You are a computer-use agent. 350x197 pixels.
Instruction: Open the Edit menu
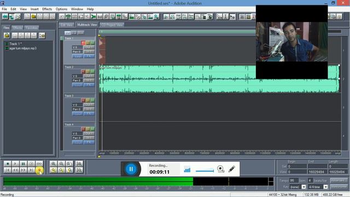[13, 9]
